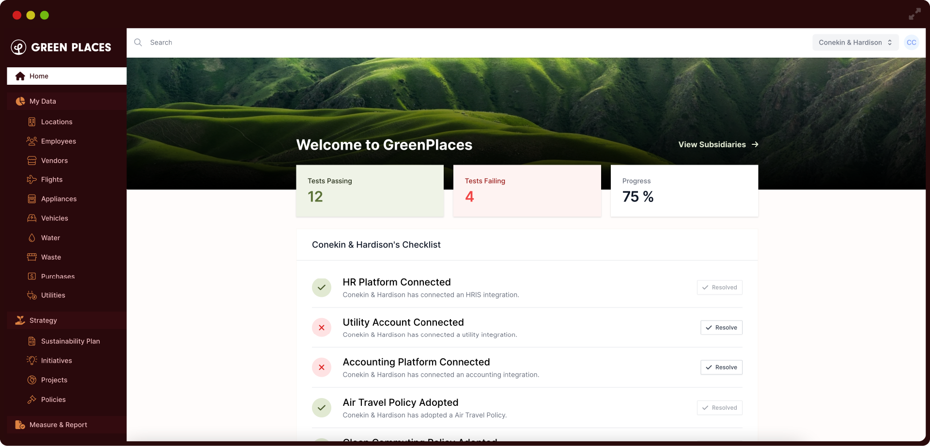Click the Employees people icon
Screen dimensions: 930x446
click(x=32, y=141)
